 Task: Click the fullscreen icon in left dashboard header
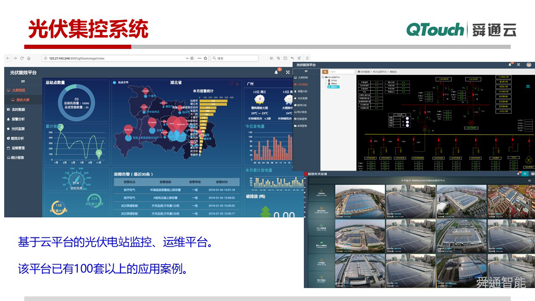(288, 72)
